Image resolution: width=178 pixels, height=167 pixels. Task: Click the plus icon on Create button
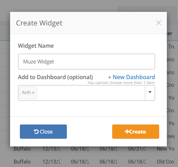[x=127, y=131]
